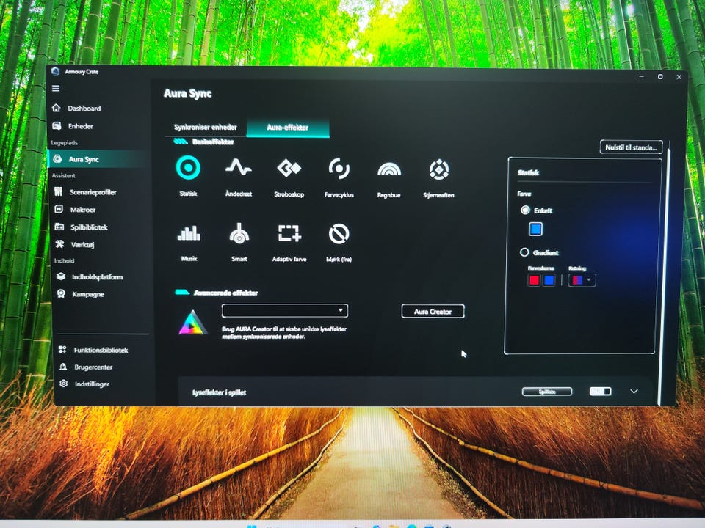Expand the Lyseffekter i spillet section
This screenshot has height=528, width=705.
(x=634, y=392)
